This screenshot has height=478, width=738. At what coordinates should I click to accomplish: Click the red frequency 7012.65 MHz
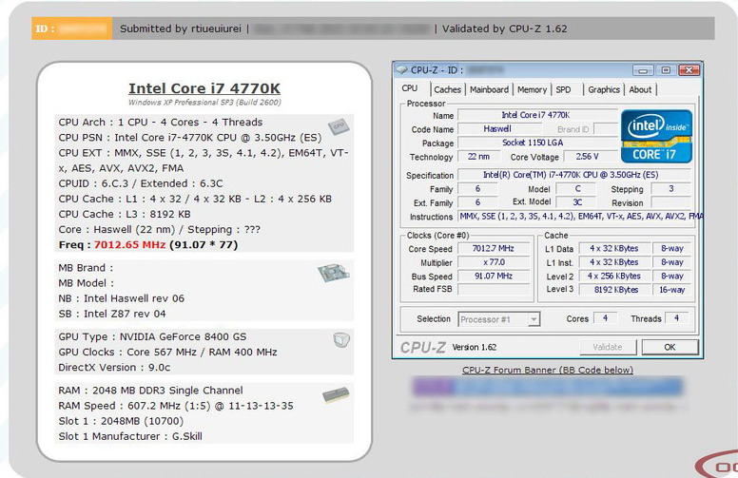coord(129,244)
